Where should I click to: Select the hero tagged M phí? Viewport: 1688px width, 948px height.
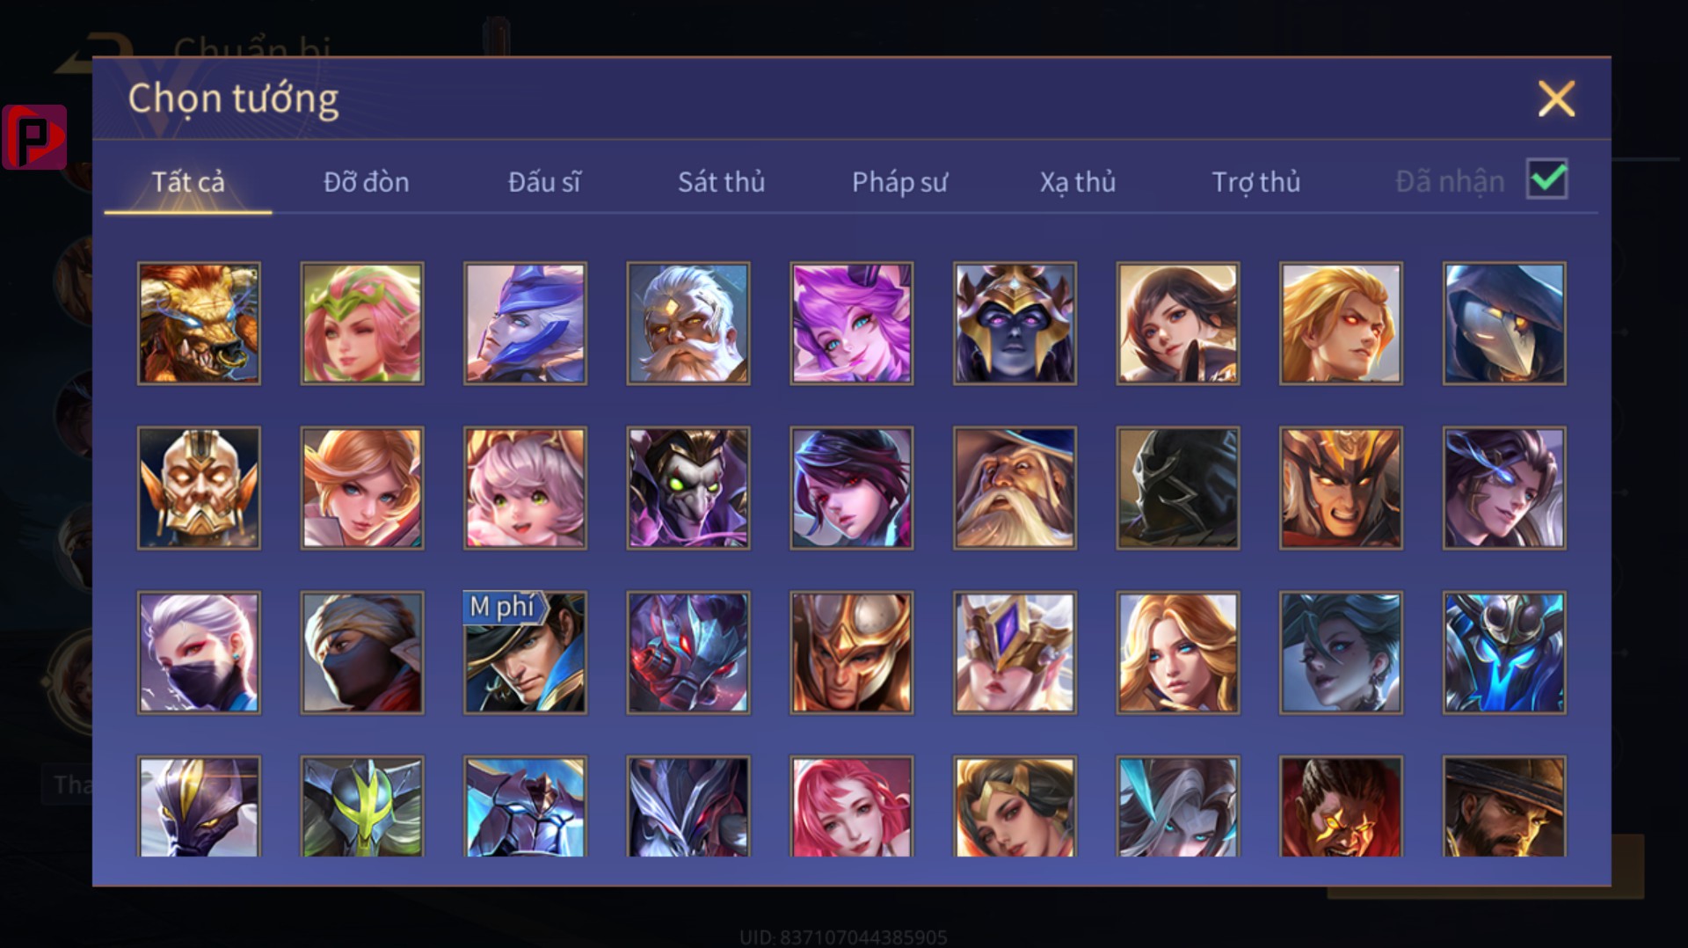click(x=526, y=653)
